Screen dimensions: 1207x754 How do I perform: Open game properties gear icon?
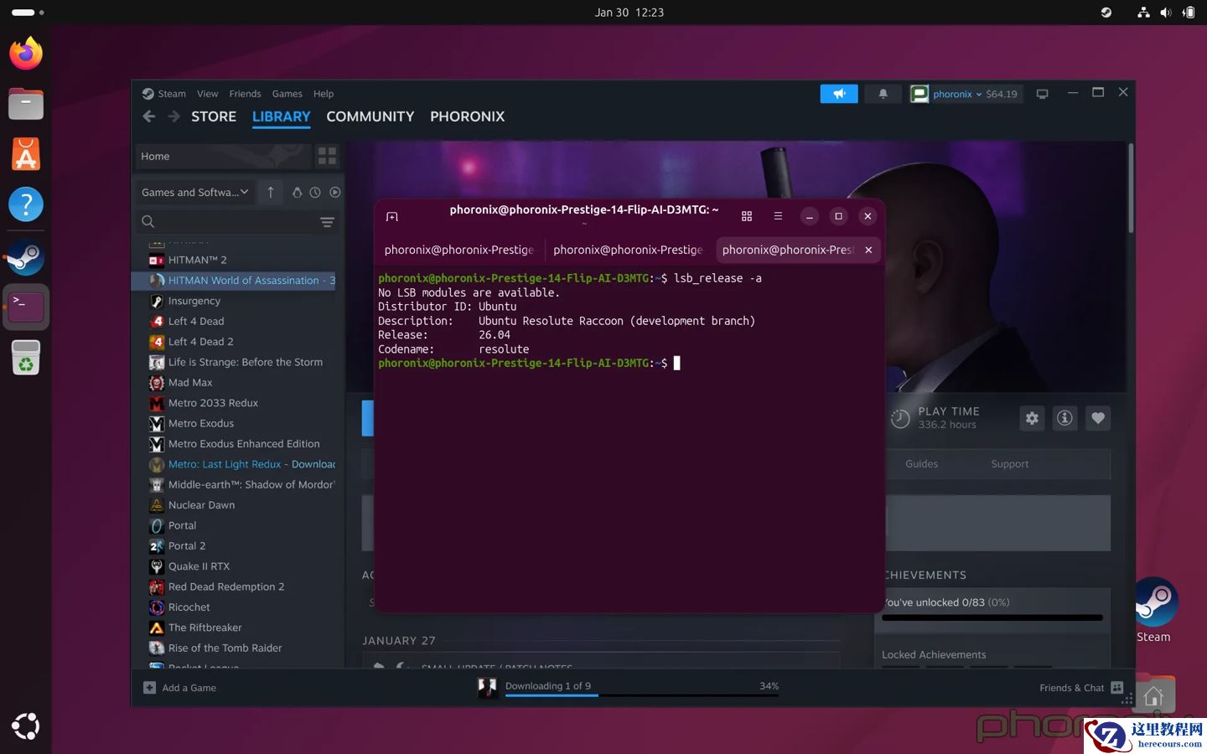pos(1032,418)
